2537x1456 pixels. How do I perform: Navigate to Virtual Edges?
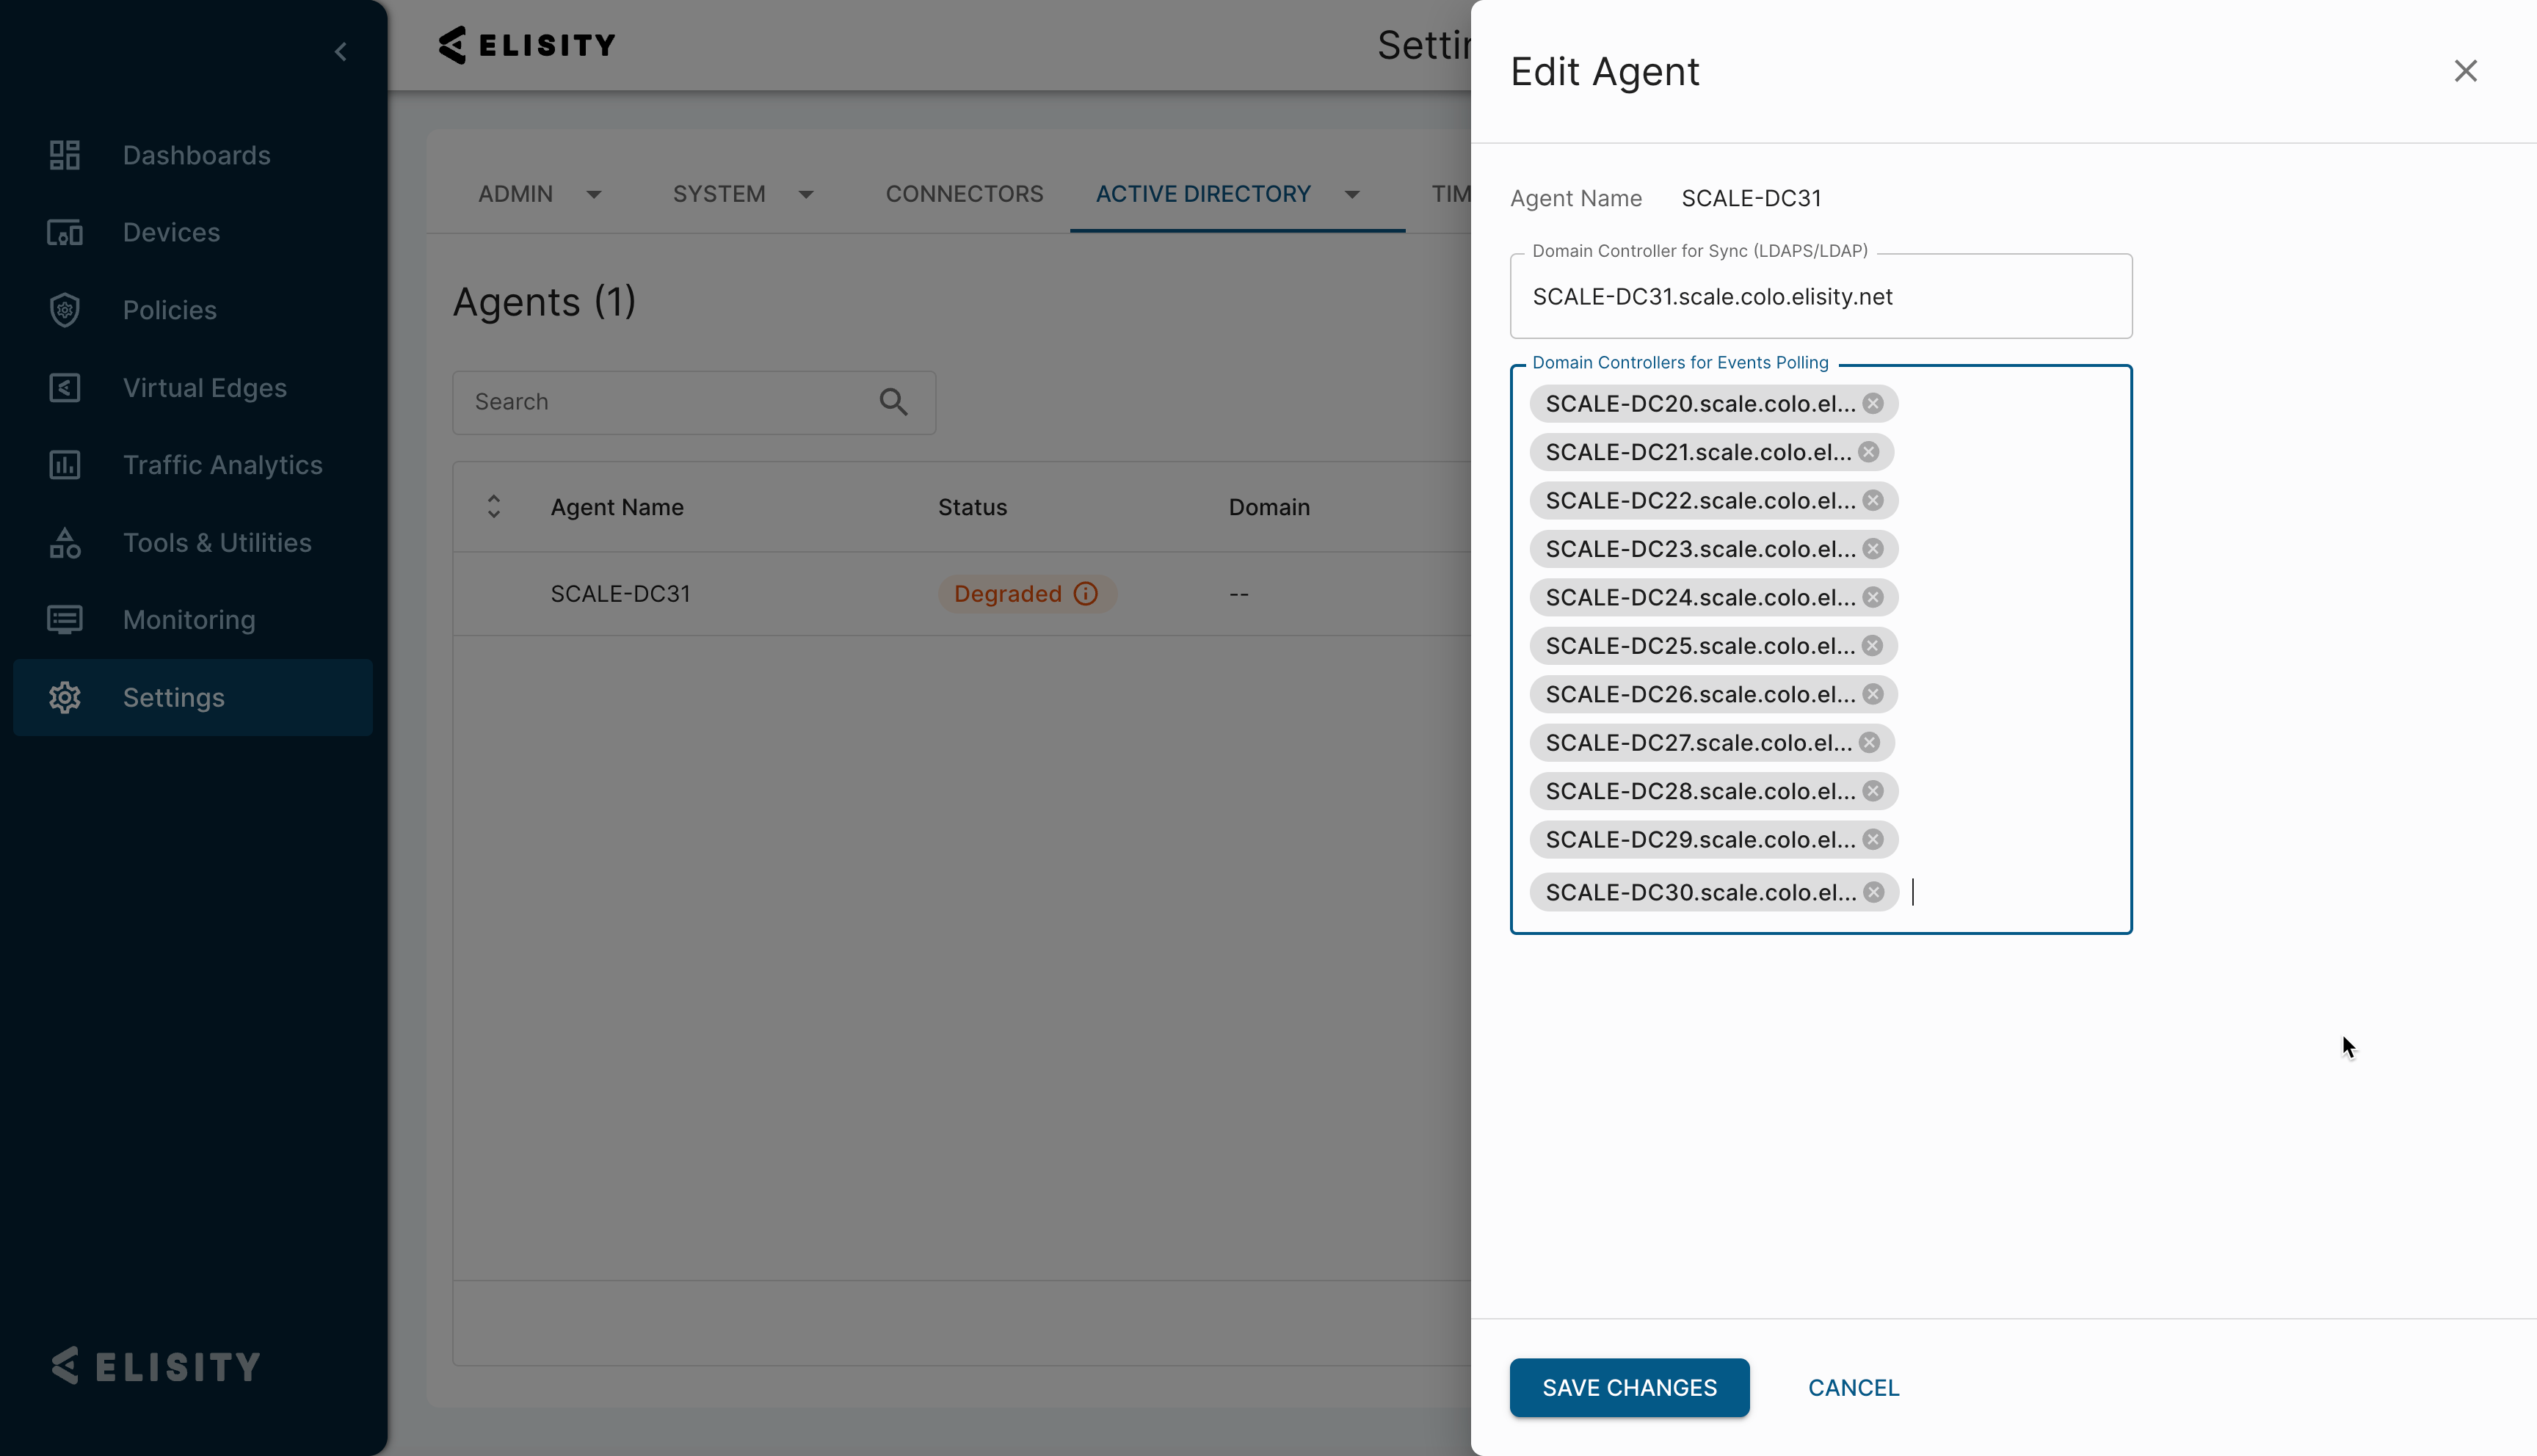click(204, 388)
